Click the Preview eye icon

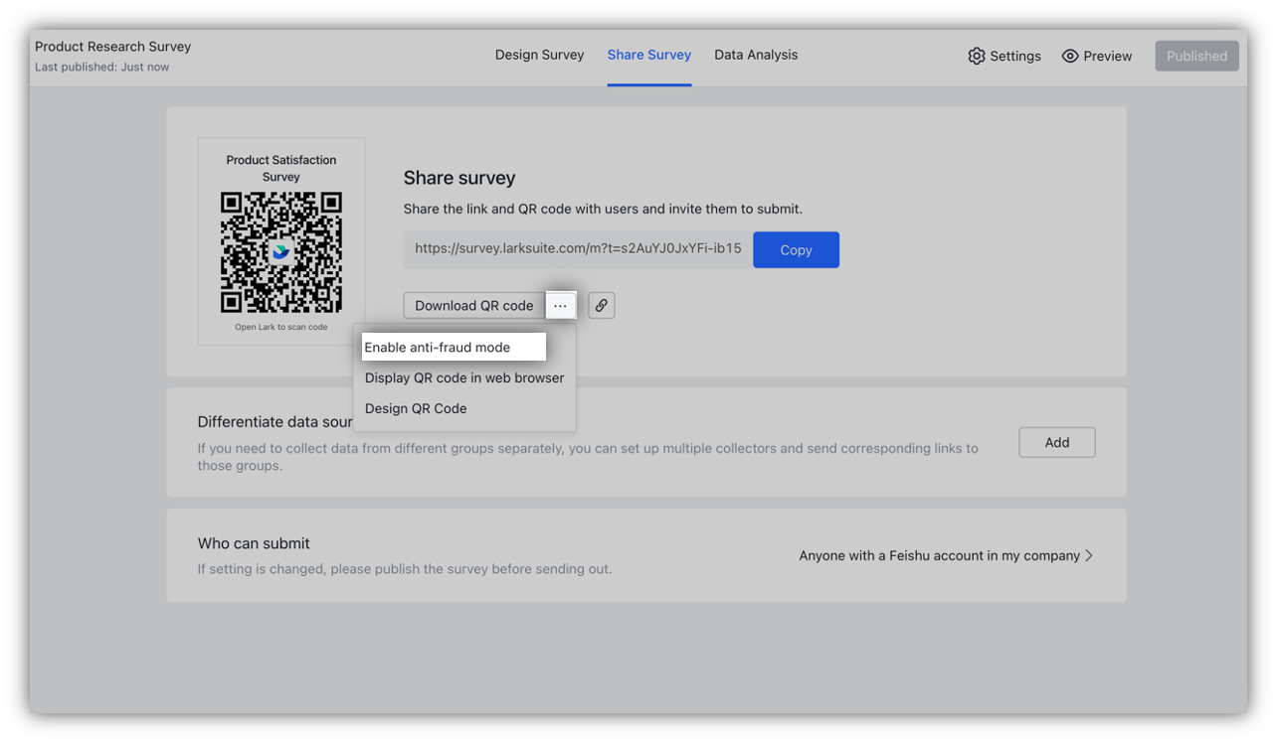click(1069, 56)
